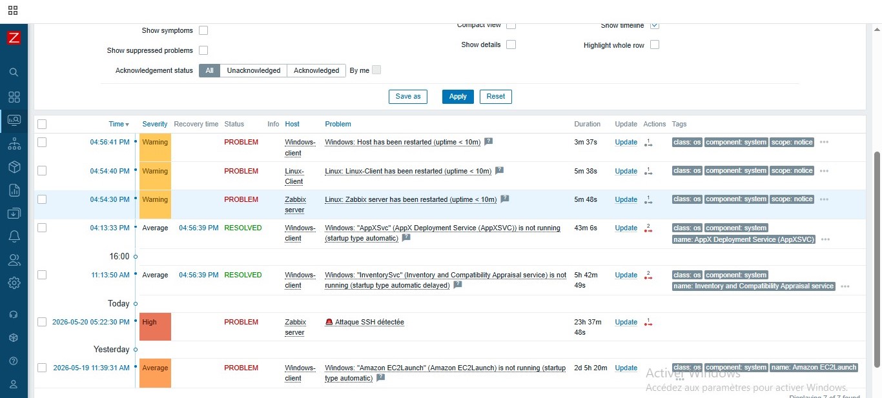Open the Support headset icon in sidebar
Image resolution: width=882 pixels, height=398 pixels.
tap(14, 314)
